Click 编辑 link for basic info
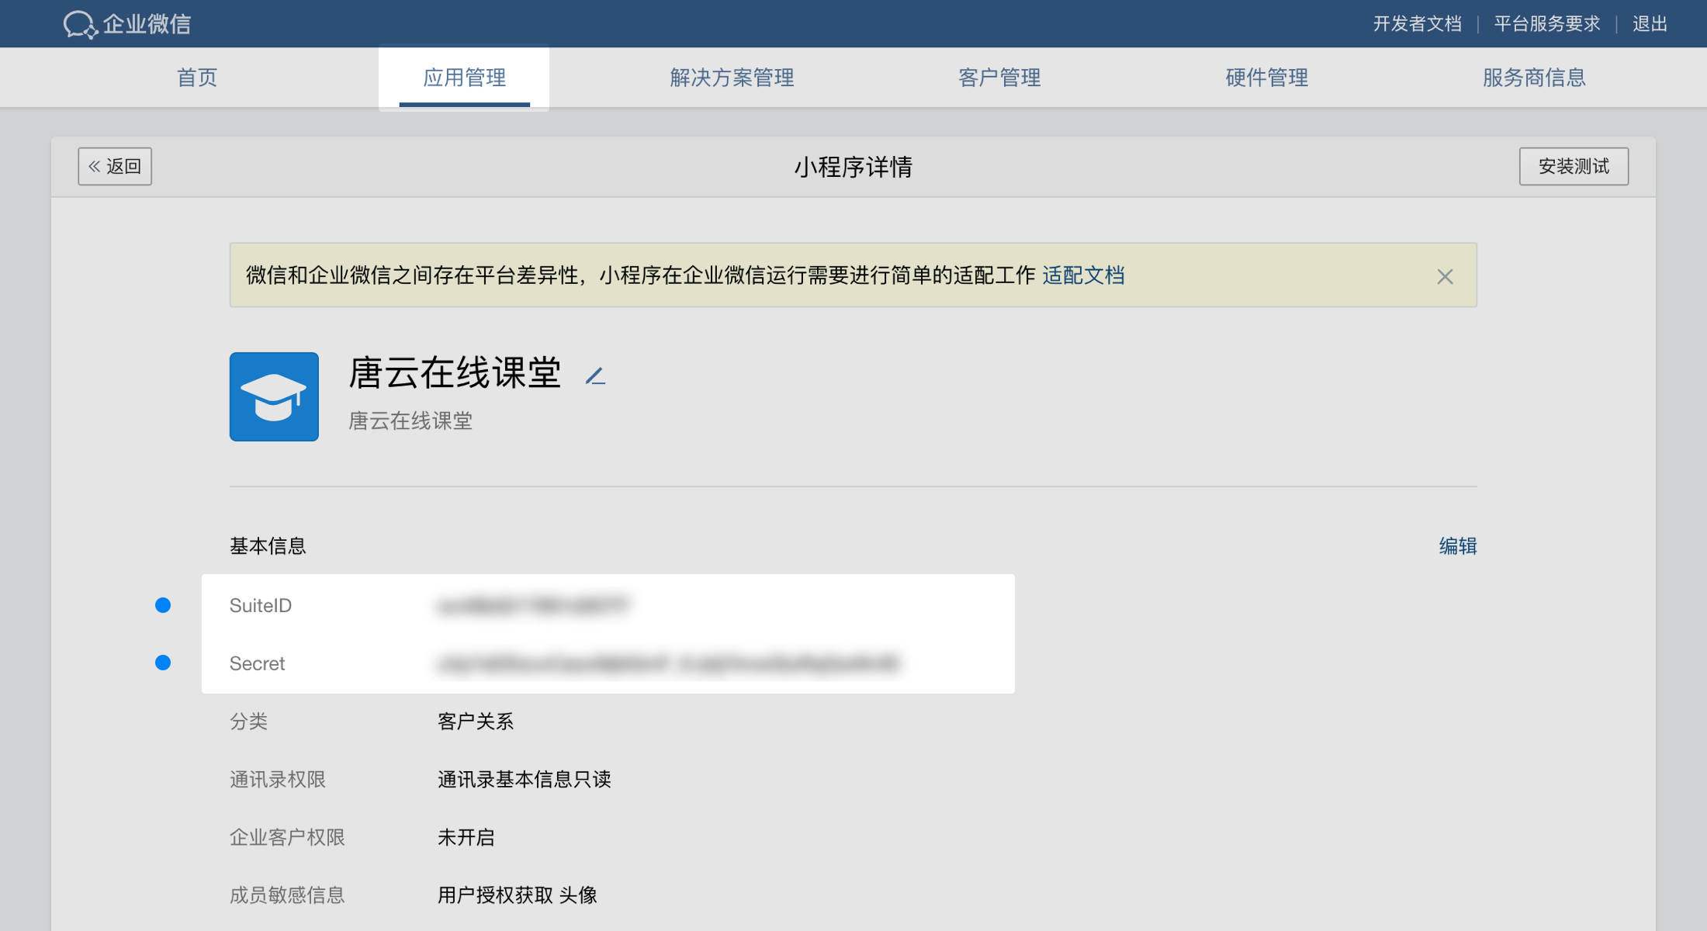1707x931 pixels. click(1458, 546)
